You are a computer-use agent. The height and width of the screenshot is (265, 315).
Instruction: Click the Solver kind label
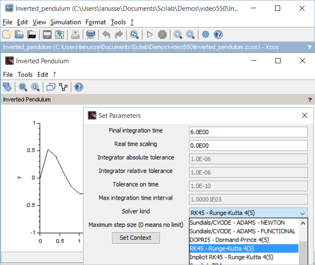point(136,211)
